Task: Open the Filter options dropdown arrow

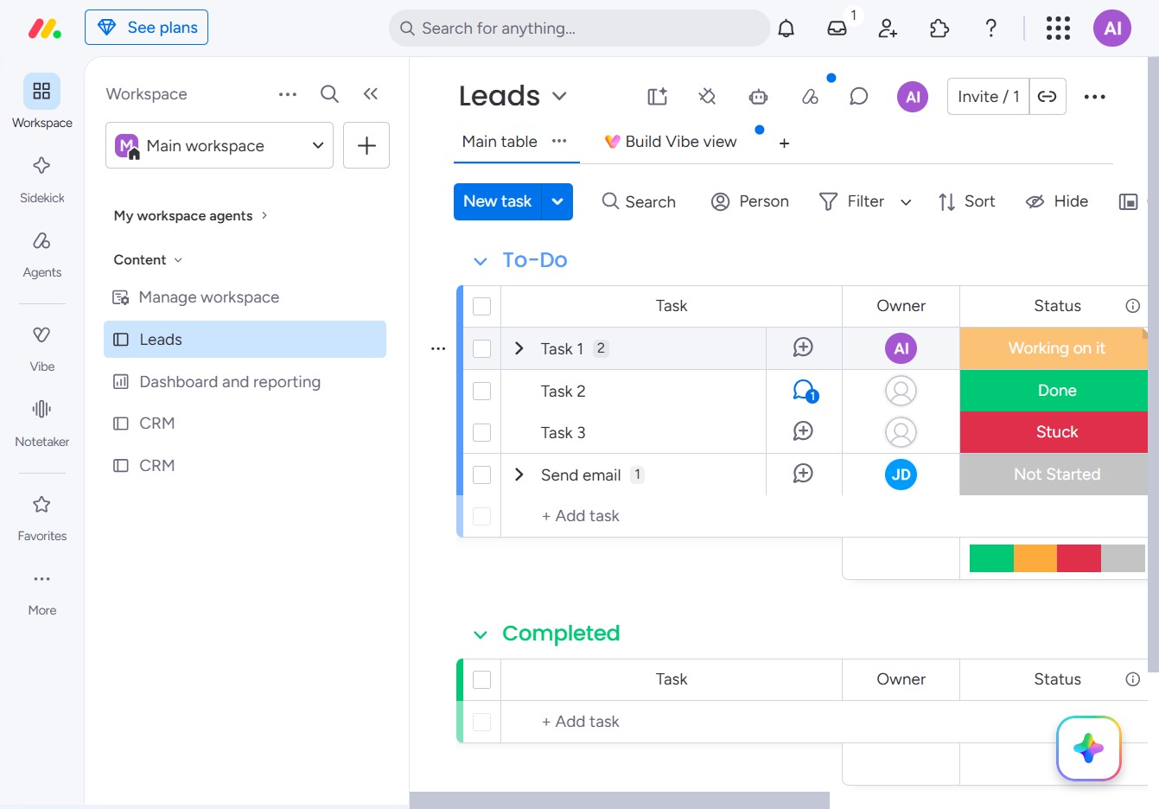Action: click(906, 202)
